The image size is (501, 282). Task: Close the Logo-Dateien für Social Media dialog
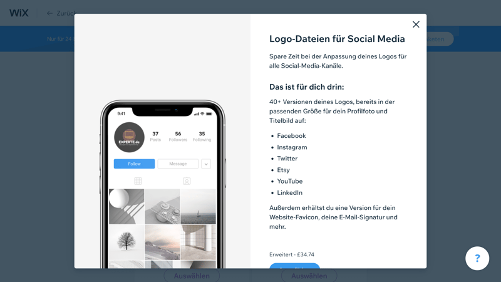416,24
